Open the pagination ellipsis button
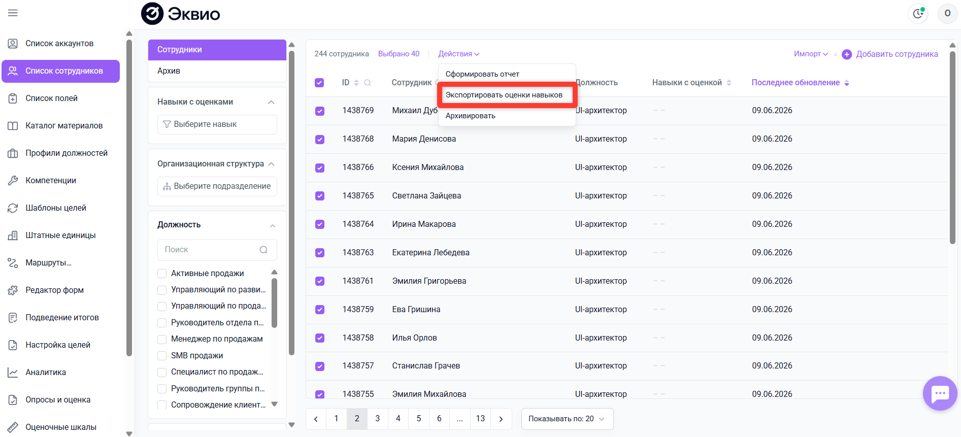This screenshot has width=961, height=437. [x=460, y=419]
